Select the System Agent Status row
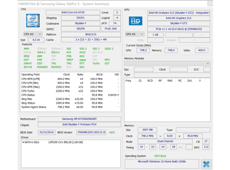230x170 pixels. point(70,107)
